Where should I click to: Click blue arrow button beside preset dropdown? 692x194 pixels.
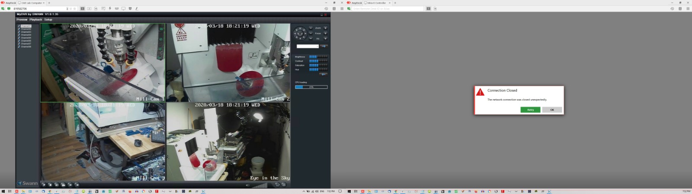[324, 46]
